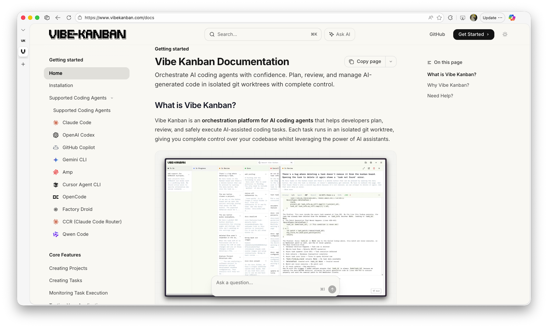The width and height of the screenshot is (548, 328).
Task: Select the active U vertical tab
Action: point(23,51)
